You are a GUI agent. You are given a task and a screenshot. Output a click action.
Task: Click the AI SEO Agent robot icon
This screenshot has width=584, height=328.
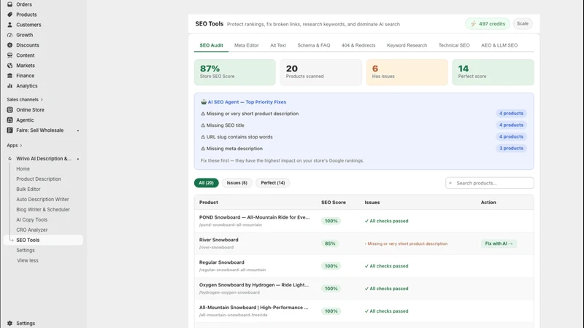[204, 101]
